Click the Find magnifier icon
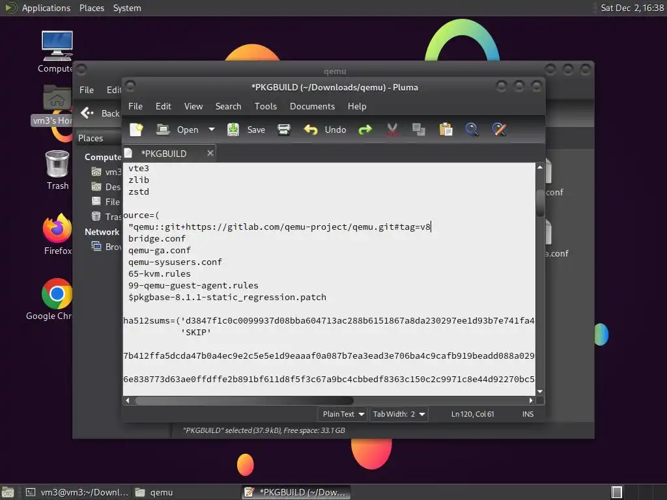The image size is (667, 500). pyautogui.click(x=472, y=130)
